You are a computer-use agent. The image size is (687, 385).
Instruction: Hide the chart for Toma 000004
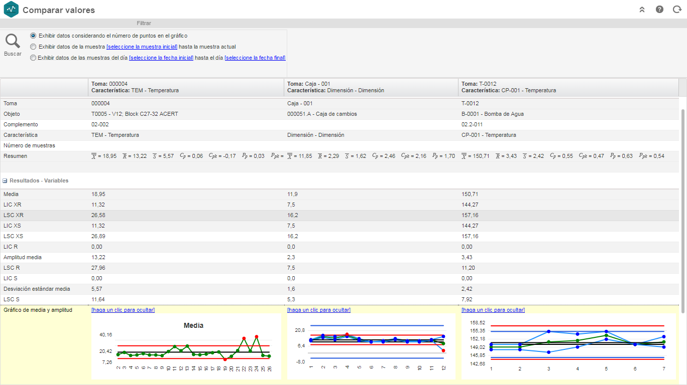click(x=123, y=310)
